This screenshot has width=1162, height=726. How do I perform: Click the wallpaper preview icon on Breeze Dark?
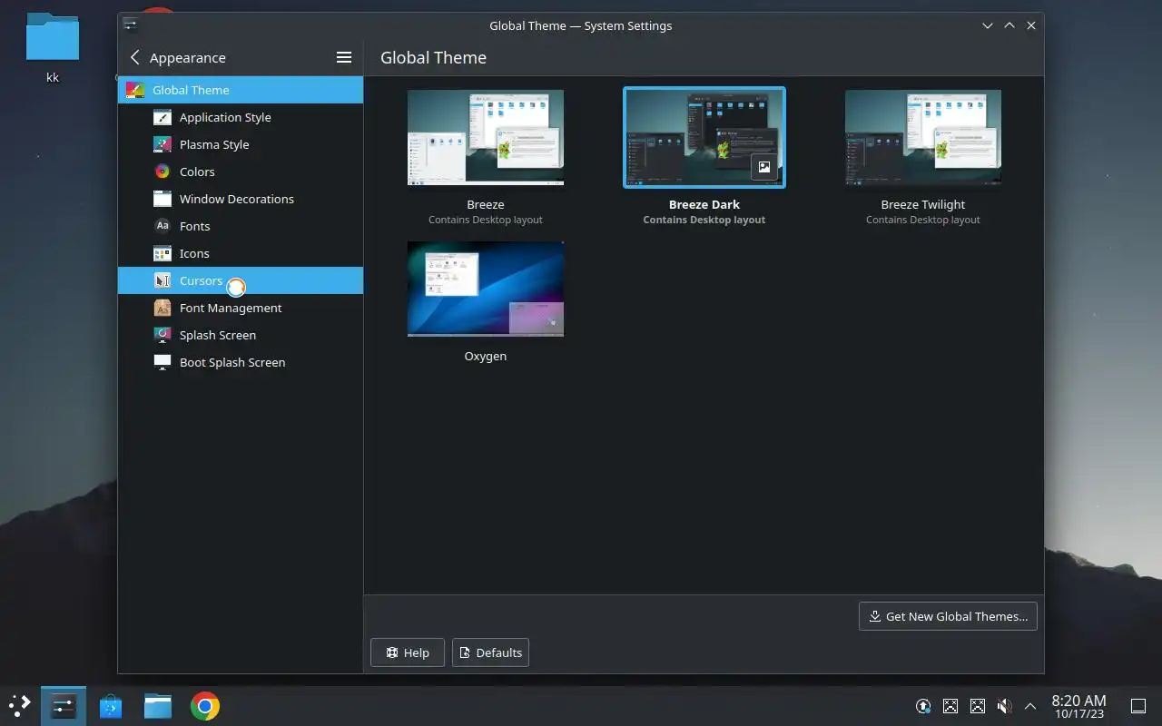(764, 167)
